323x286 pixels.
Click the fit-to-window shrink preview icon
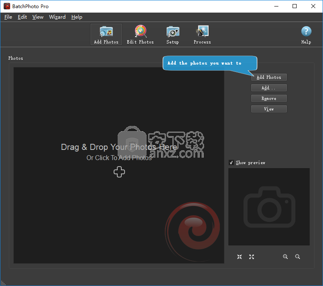(239, 257)
